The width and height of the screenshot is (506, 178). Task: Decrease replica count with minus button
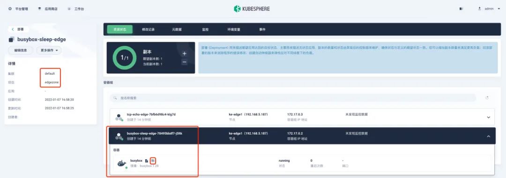point(184,62)
